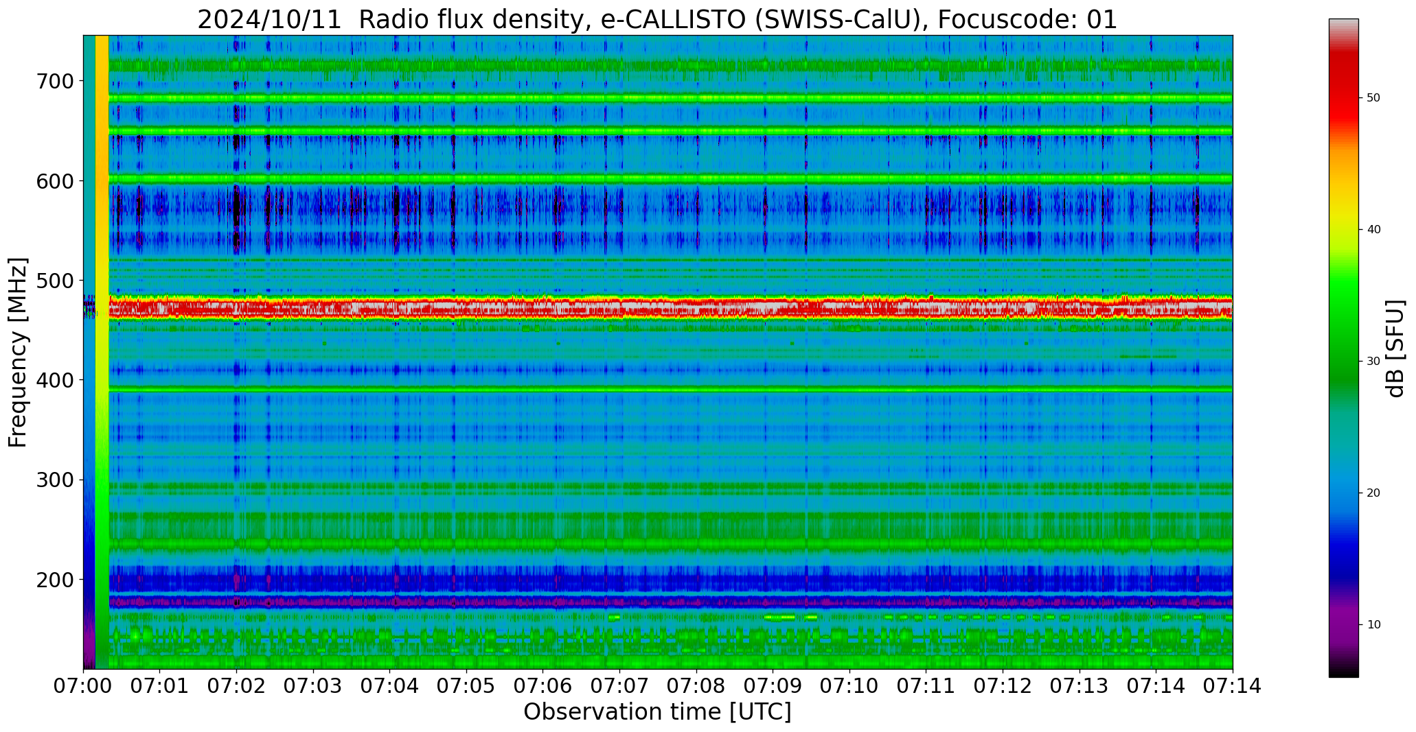Click the colorbar tick label 10
This screenshot has height=732, width=1416.
pos(1373,625)
